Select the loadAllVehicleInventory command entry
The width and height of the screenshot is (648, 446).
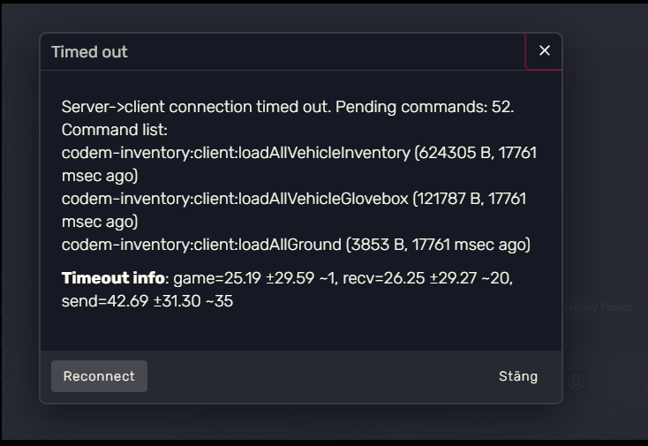coord(236,153)
